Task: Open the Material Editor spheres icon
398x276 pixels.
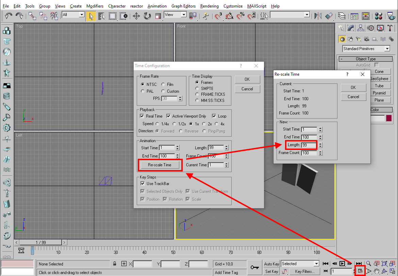Action: click(x=379, y=16)
